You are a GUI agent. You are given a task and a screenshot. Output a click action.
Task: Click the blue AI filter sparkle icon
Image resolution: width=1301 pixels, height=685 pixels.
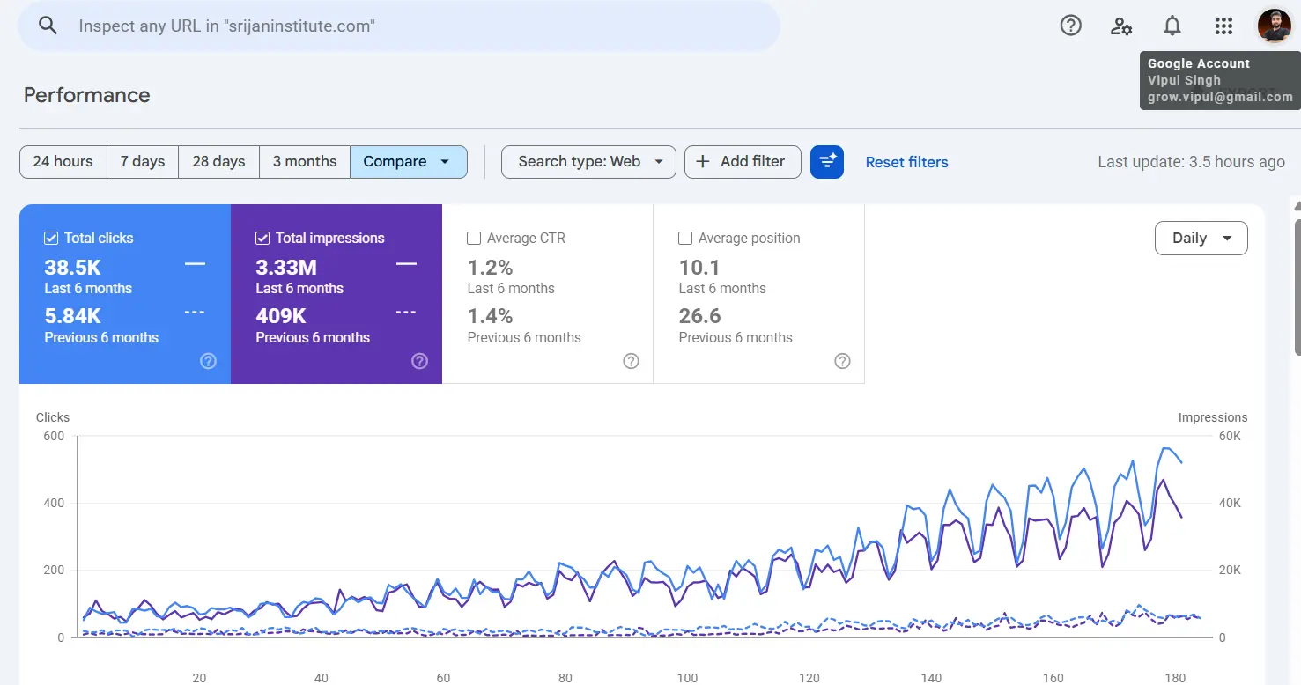pyautogui.click(x=827, y=161)
